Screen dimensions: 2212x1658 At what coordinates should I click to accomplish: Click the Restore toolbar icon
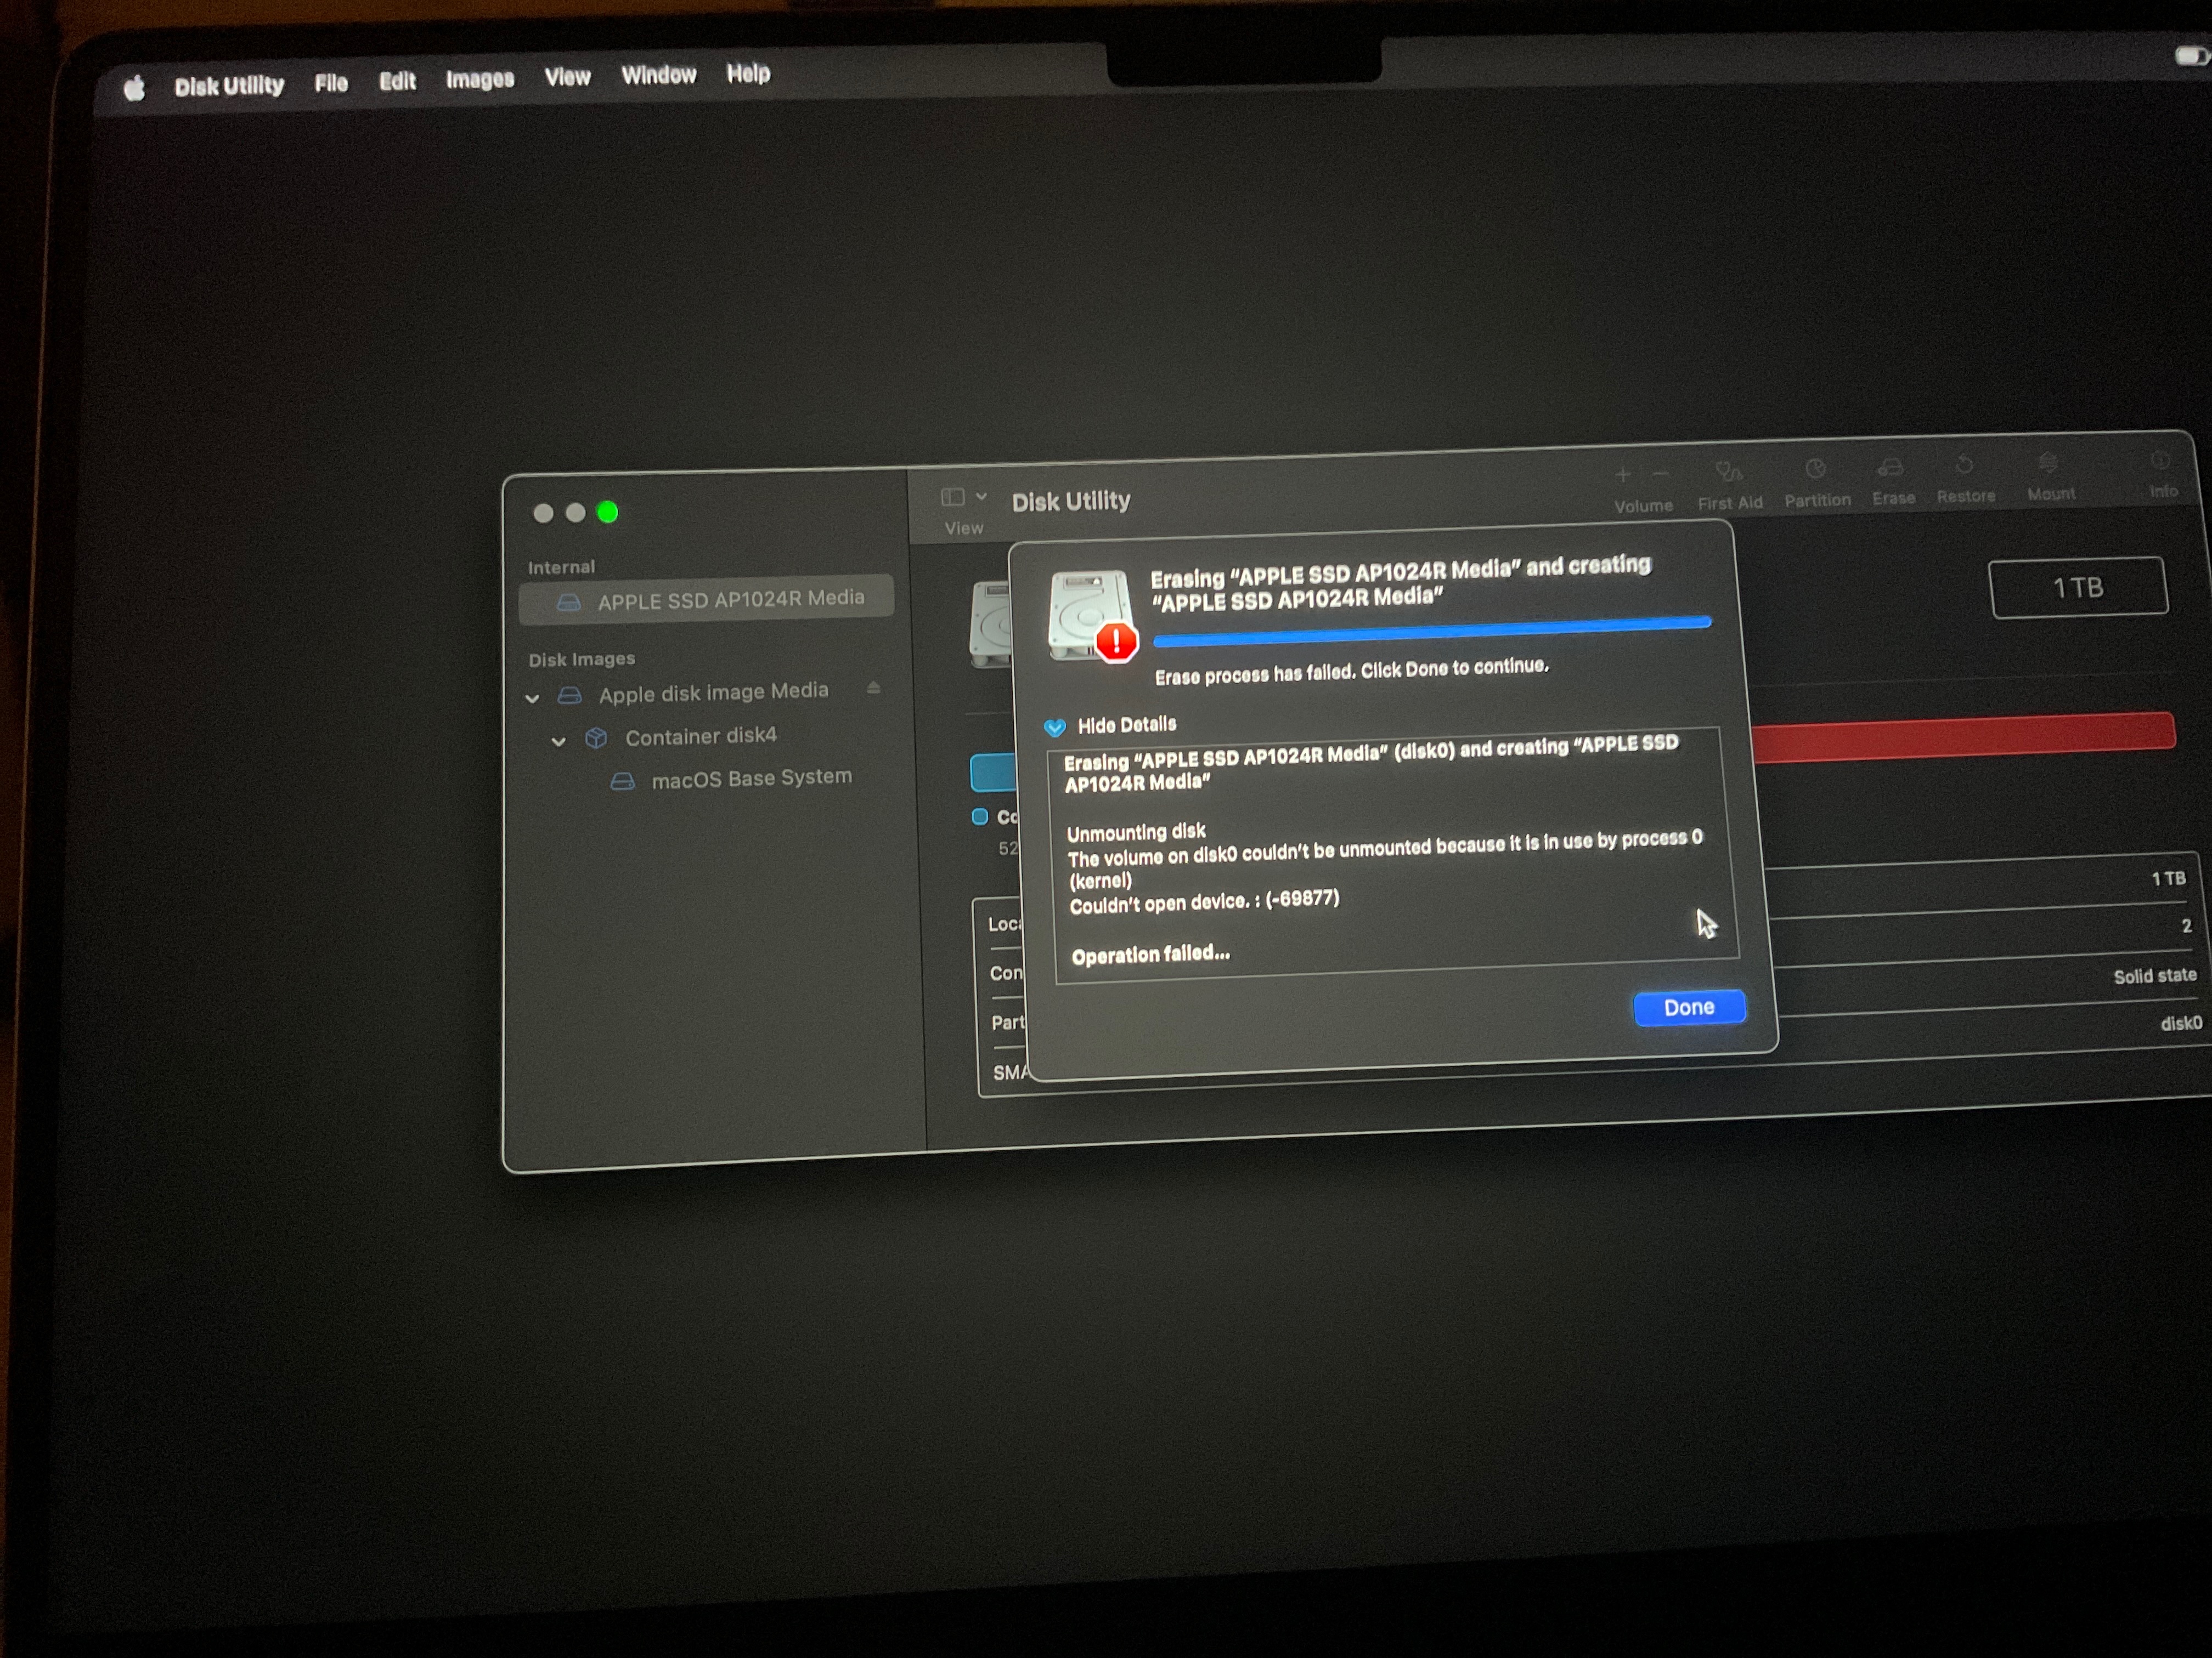pyautogui.click(x=1964, y=465)
